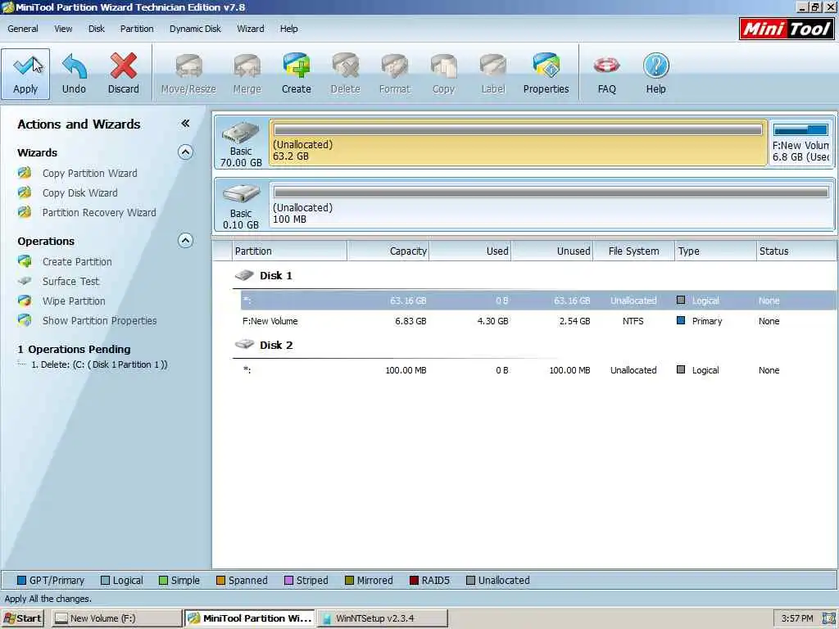Sort by Capacity column header
Screen dimensions: 839x629
388,251
